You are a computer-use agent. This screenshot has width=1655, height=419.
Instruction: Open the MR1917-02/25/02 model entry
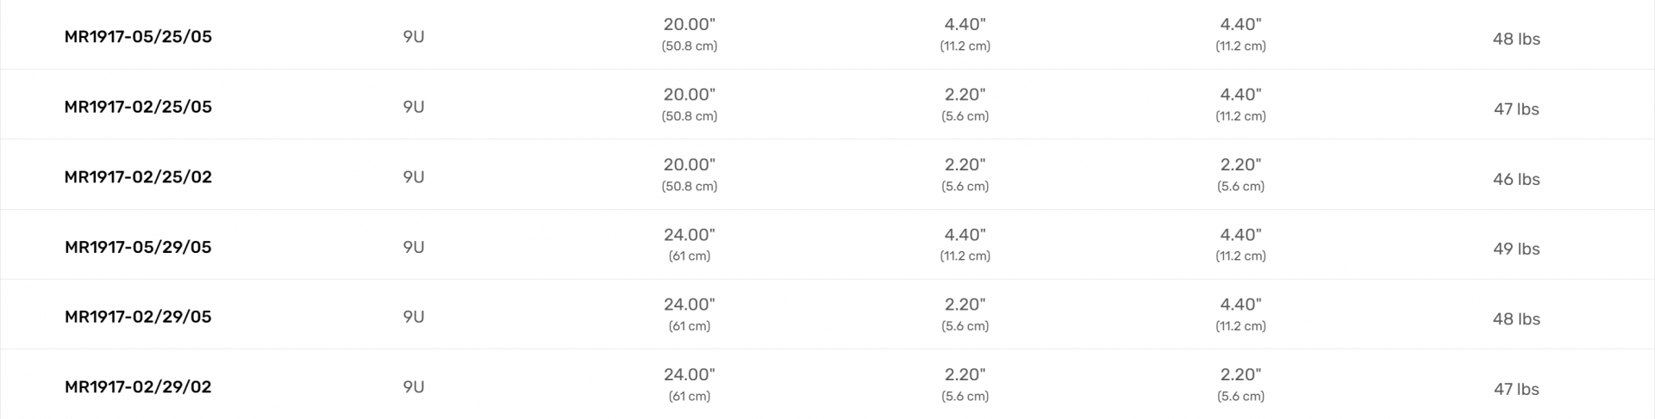[138, 177]
